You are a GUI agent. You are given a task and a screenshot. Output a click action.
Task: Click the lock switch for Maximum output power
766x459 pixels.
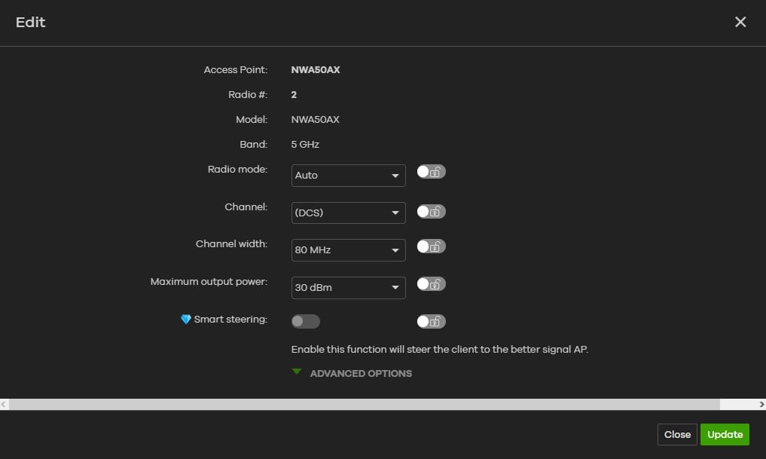point(431,284)
